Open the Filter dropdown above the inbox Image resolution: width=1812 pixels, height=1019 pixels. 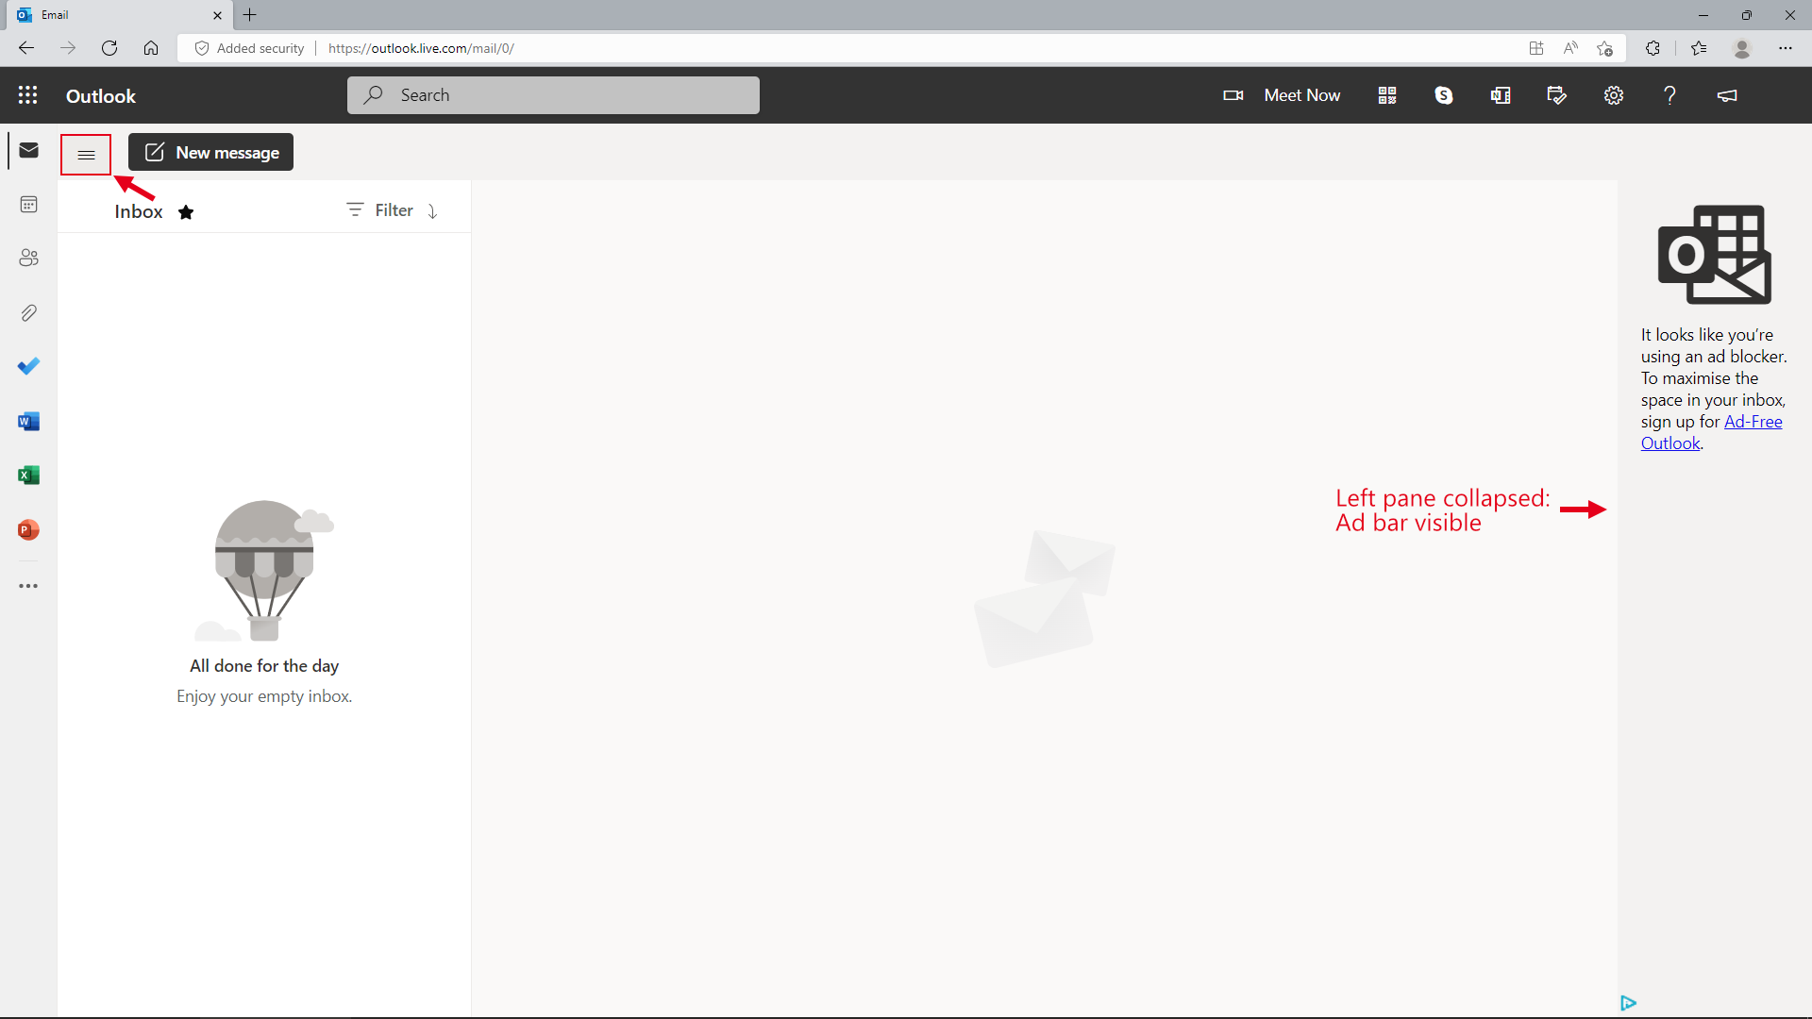coord(378,209)
